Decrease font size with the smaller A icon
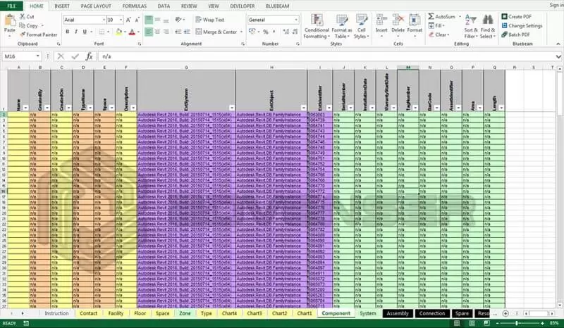Screen dimensions: 564x328 [137, 20]
